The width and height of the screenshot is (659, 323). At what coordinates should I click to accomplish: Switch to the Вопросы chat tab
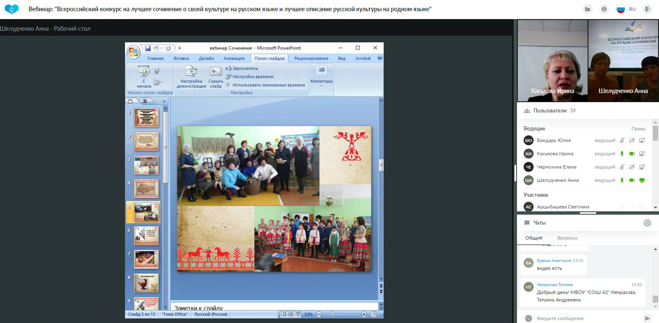(567, 238)
